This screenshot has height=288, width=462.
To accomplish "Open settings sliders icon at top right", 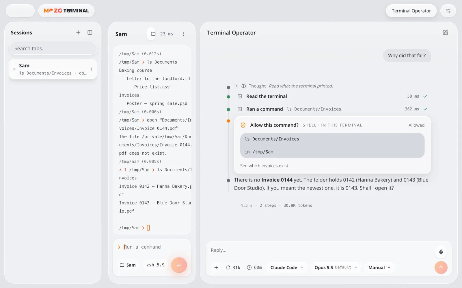I will (x=448, y=11).
